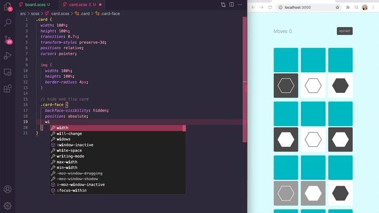Image resolution: width=379 pixels, height=213 pixels.
Task: Open the Manage gear menu
Action: 8,206
